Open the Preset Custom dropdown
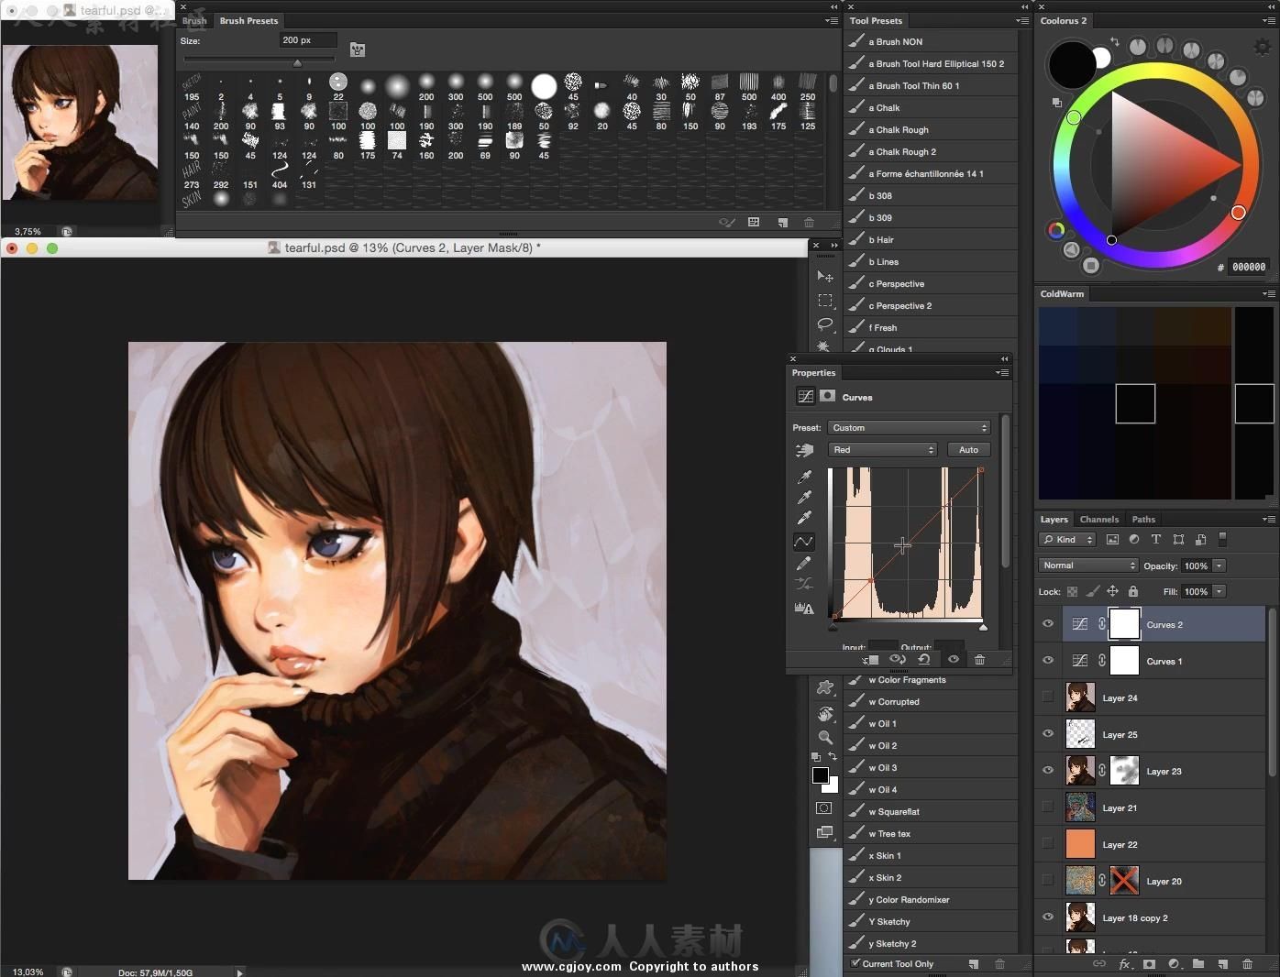This screenshot has width=1280, height=977. pos(909,428)
